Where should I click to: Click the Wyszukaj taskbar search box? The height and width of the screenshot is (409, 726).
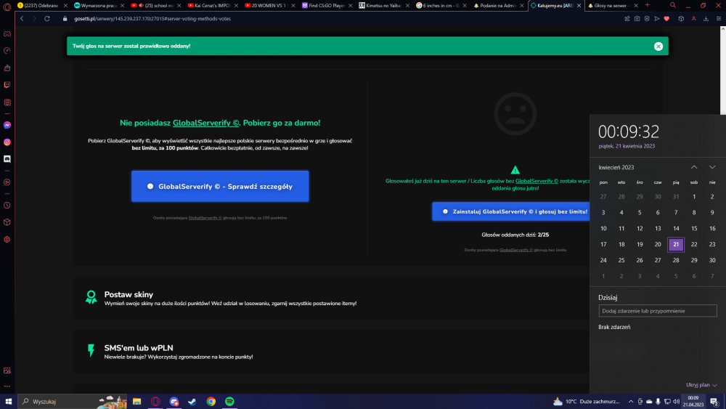pos(73,402)
